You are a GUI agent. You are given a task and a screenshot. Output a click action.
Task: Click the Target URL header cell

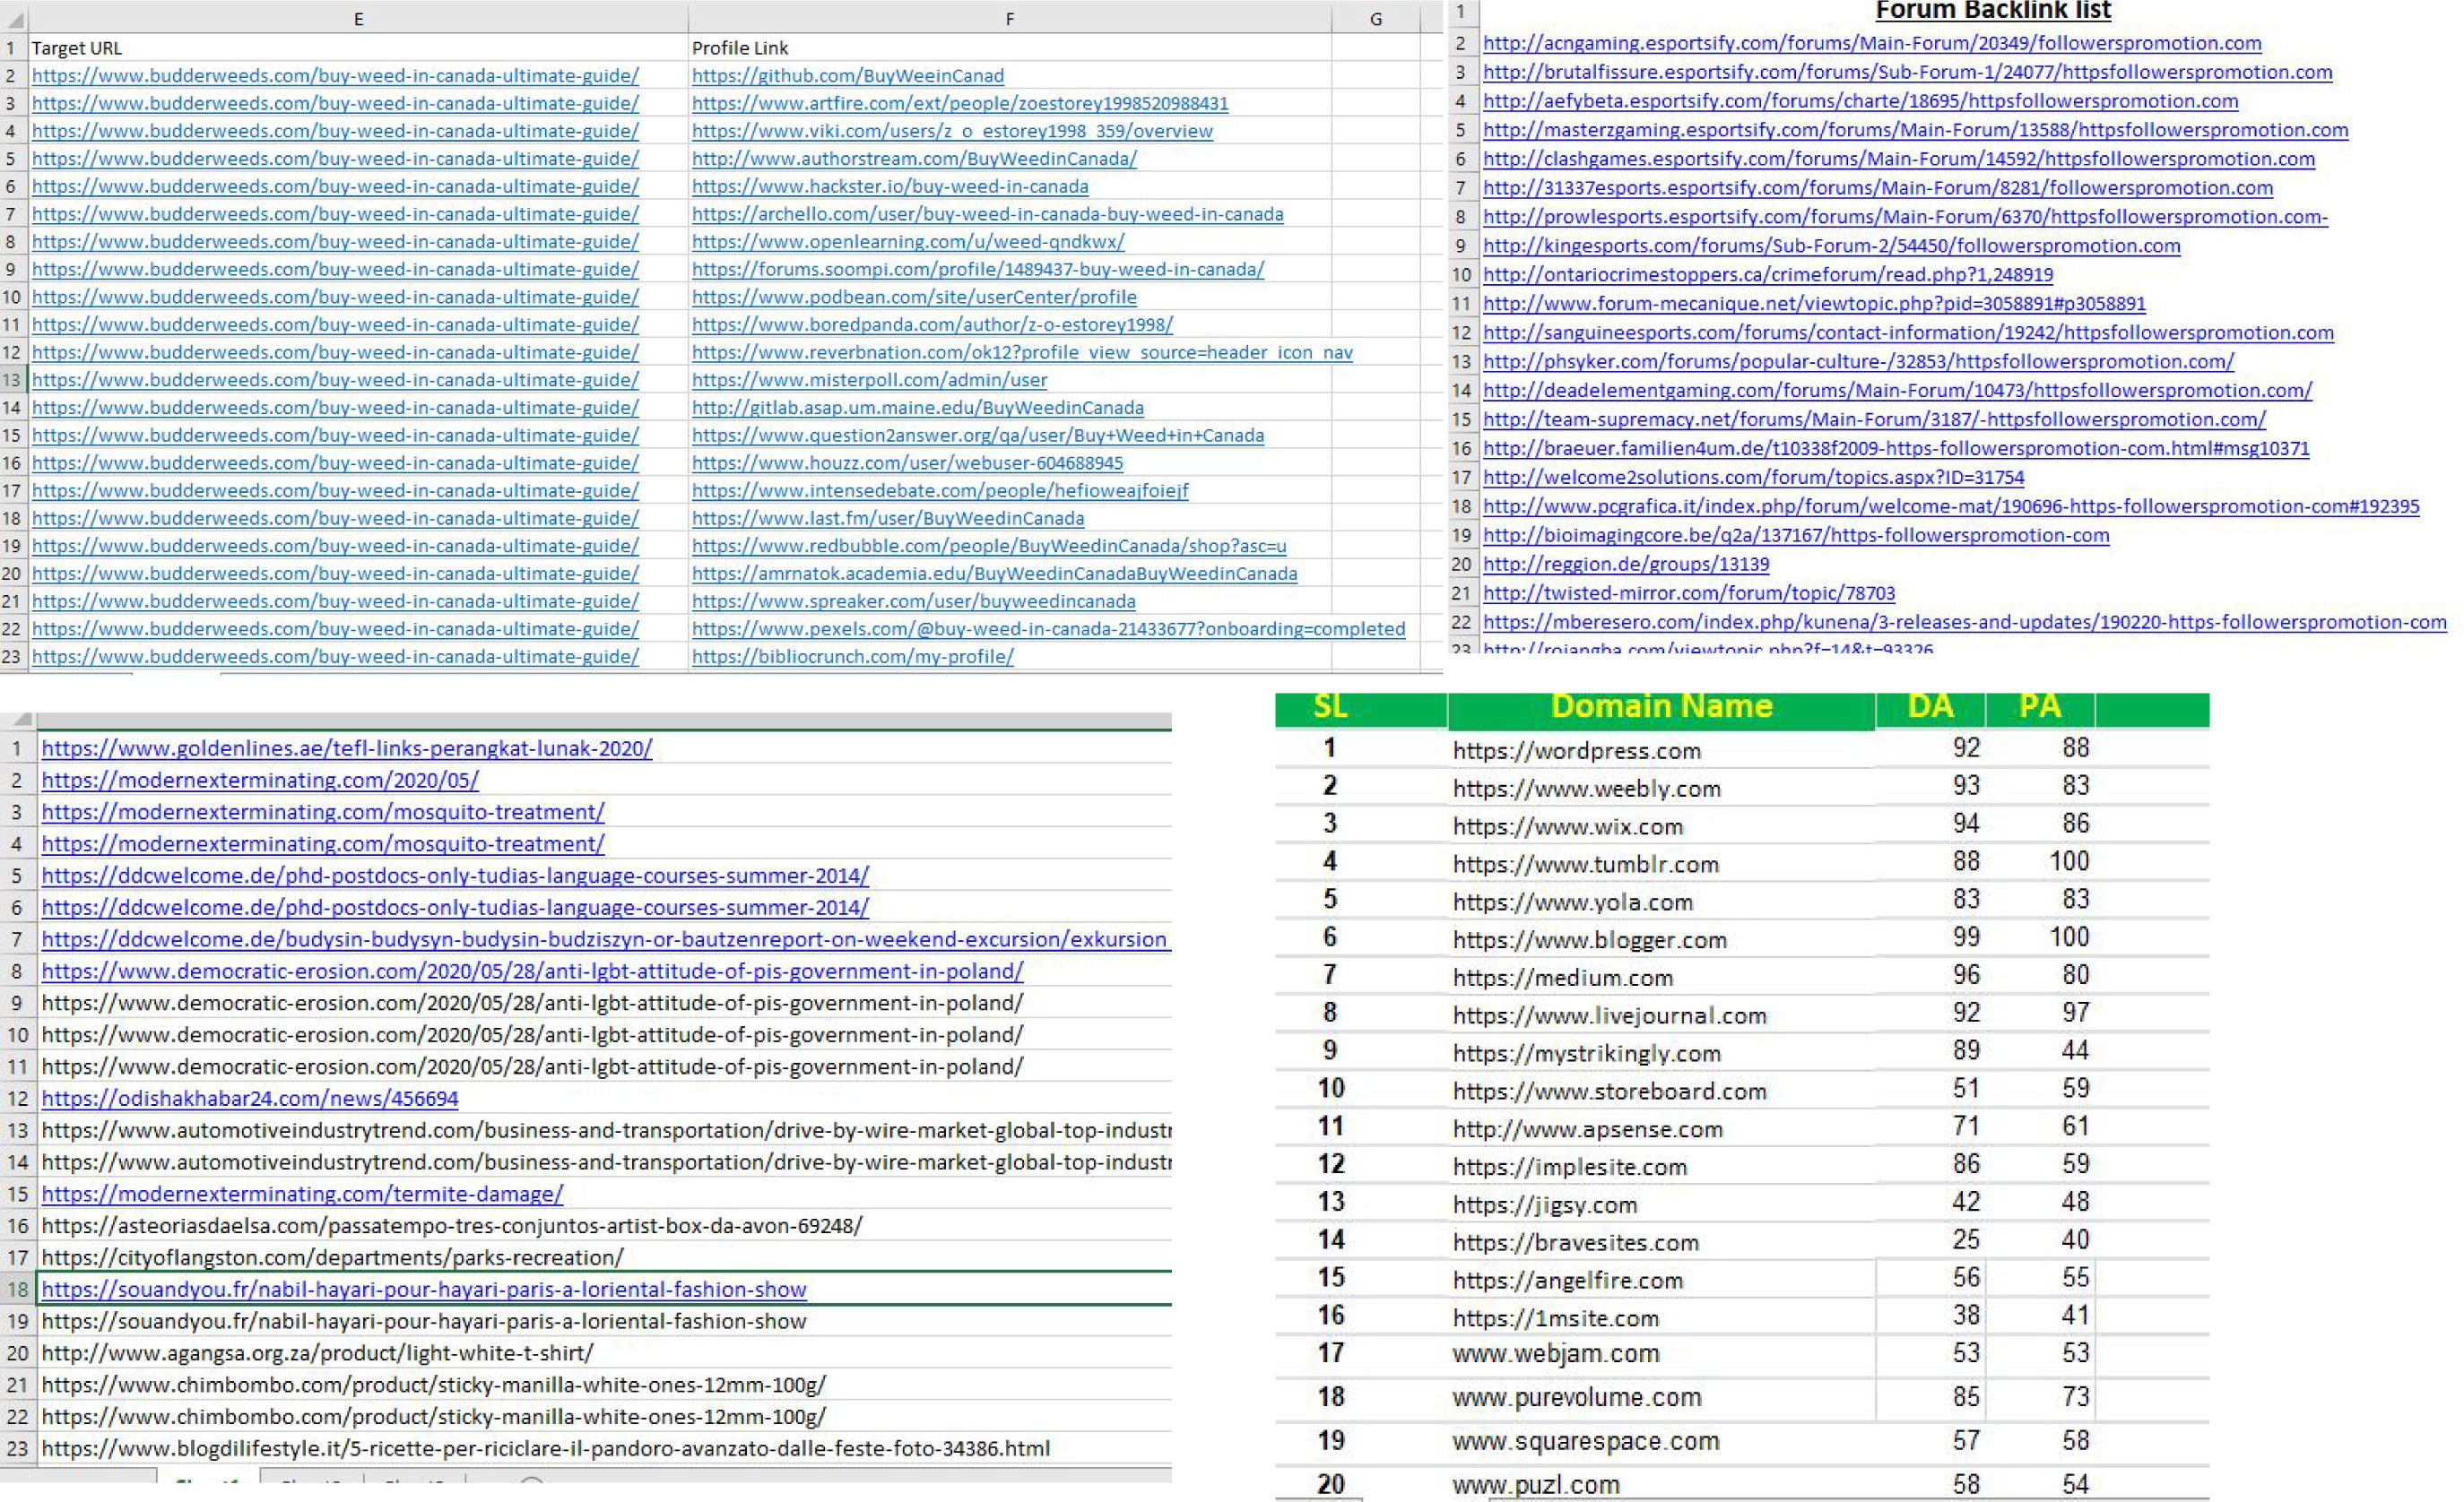pyautogui.click(x=76, y=47)
